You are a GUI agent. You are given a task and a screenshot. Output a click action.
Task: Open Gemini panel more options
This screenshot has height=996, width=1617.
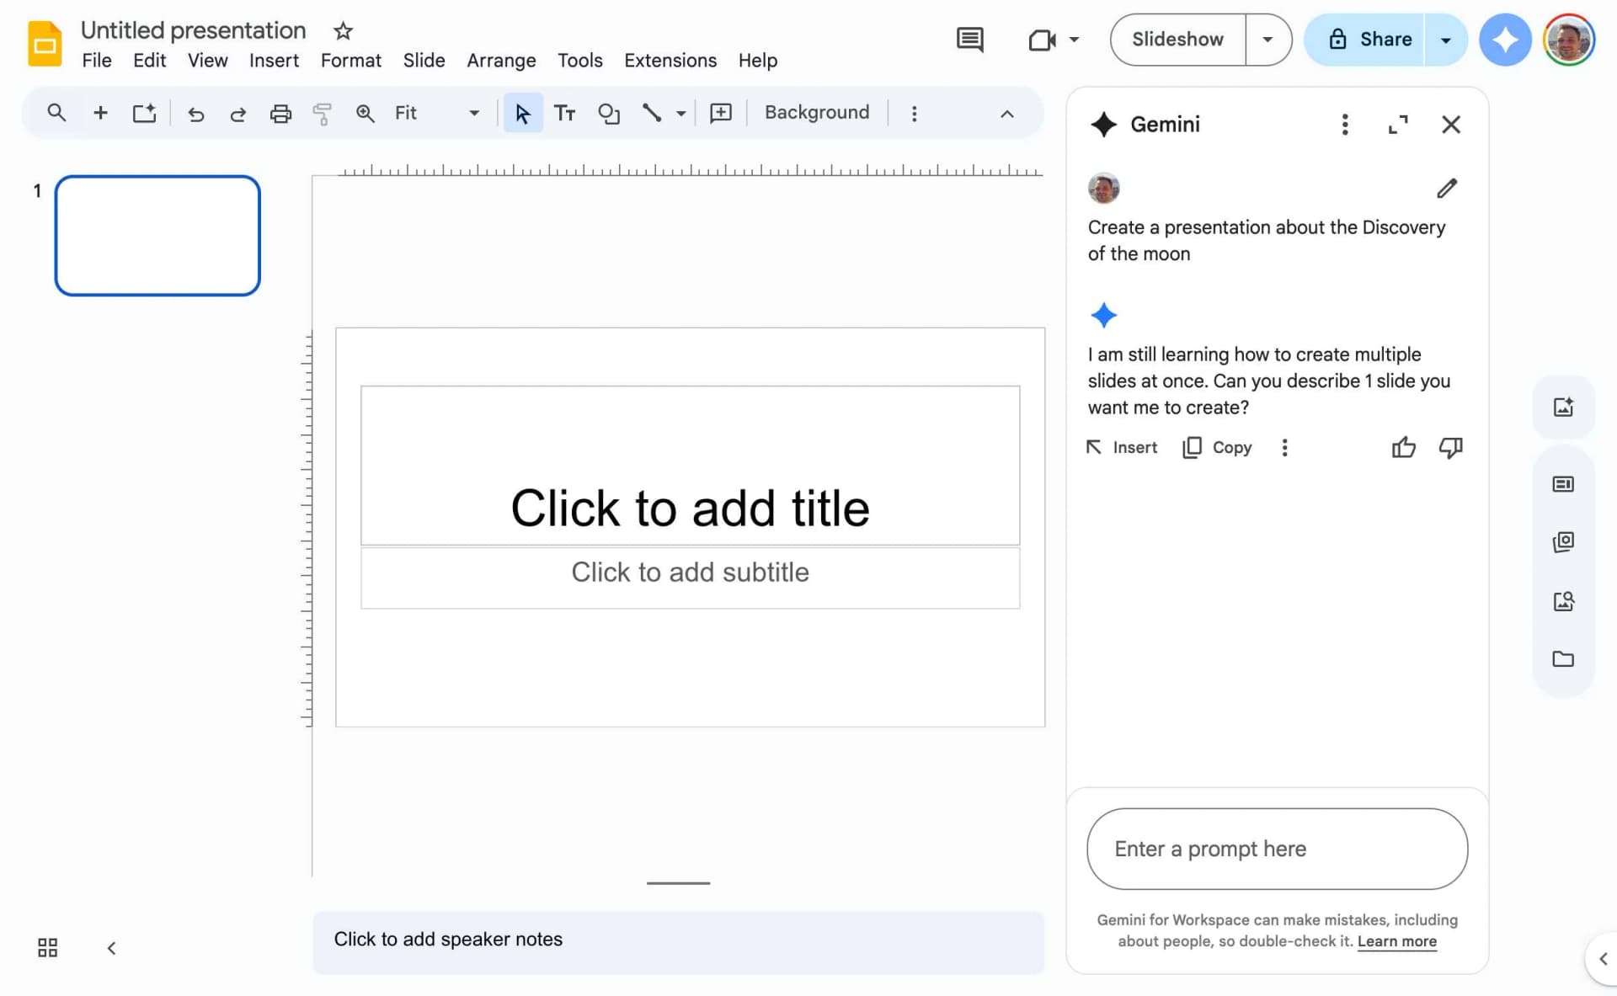click(x=1345, y=125)
